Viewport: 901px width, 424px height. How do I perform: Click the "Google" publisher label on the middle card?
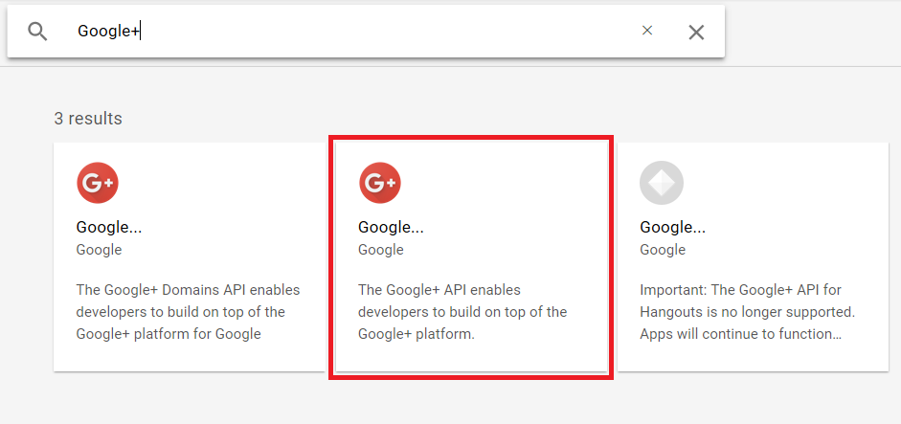point(381,250)
